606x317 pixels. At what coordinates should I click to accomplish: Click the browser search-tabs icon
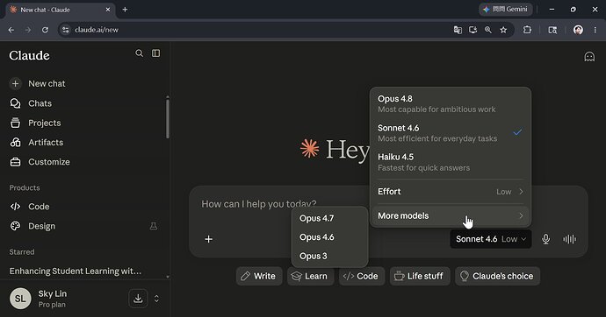click(552, 30)
